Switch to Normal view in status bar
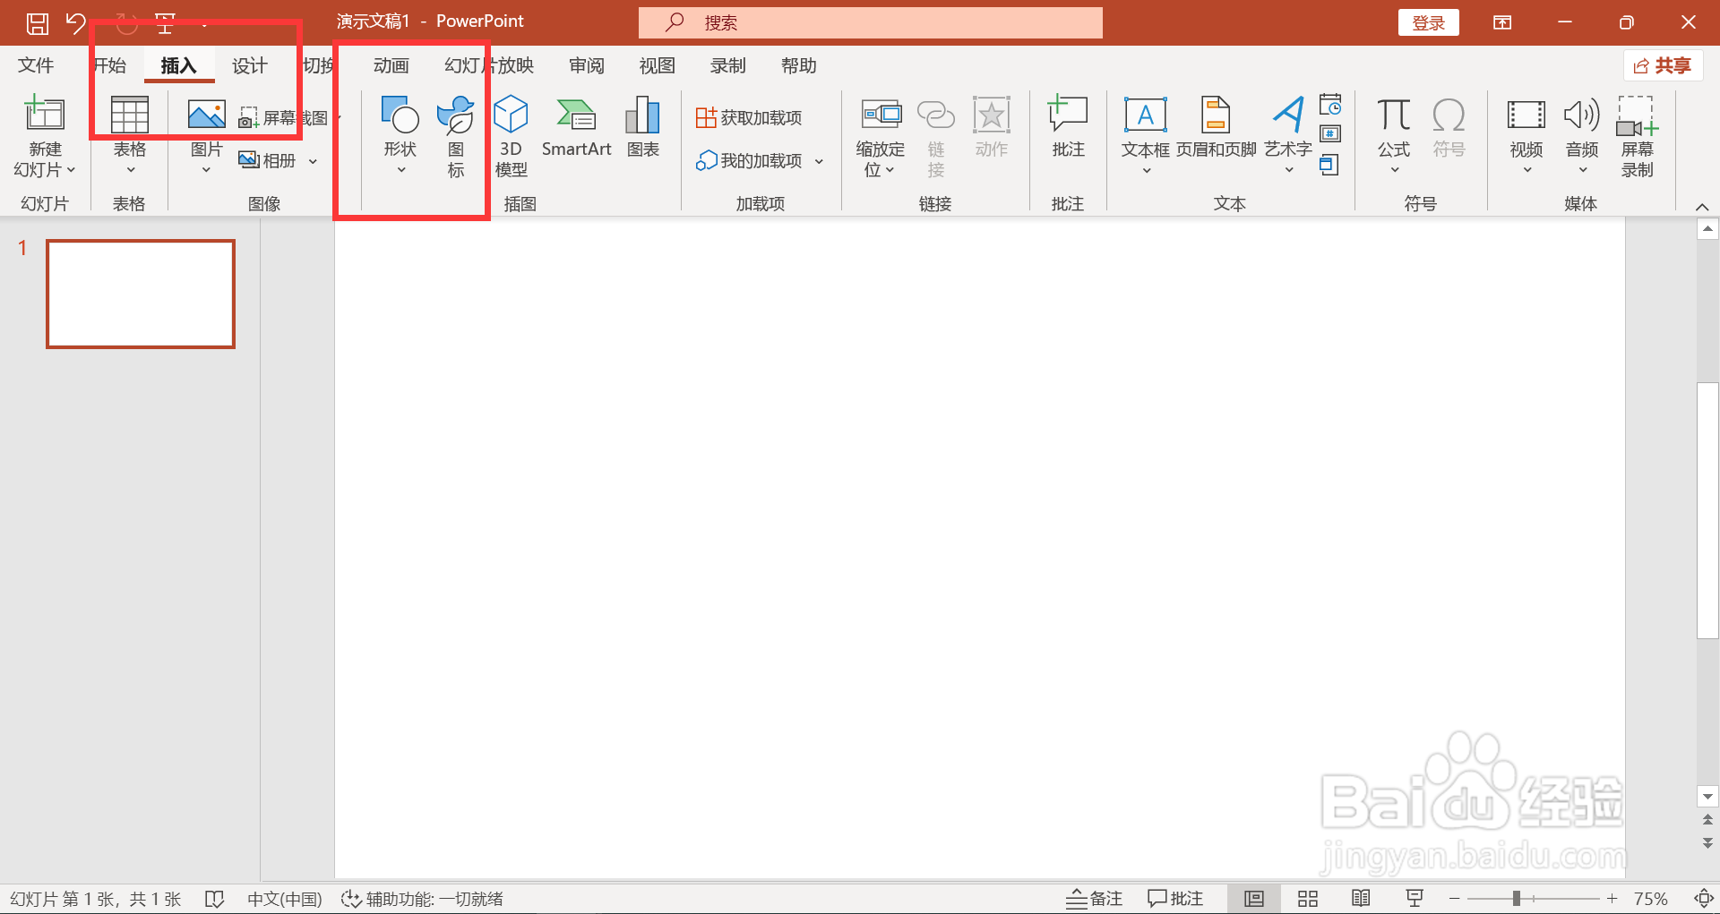 [1254, 898]
